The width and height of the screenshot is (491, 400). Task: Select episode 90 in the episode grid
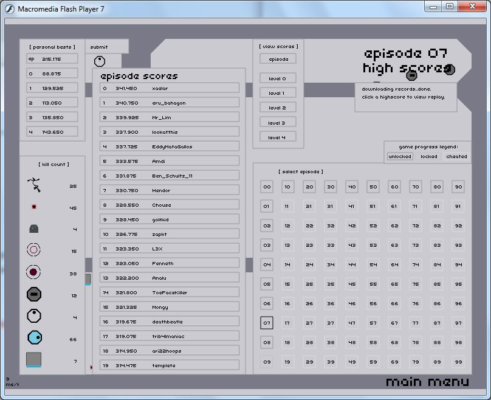[x=458, y=187]
